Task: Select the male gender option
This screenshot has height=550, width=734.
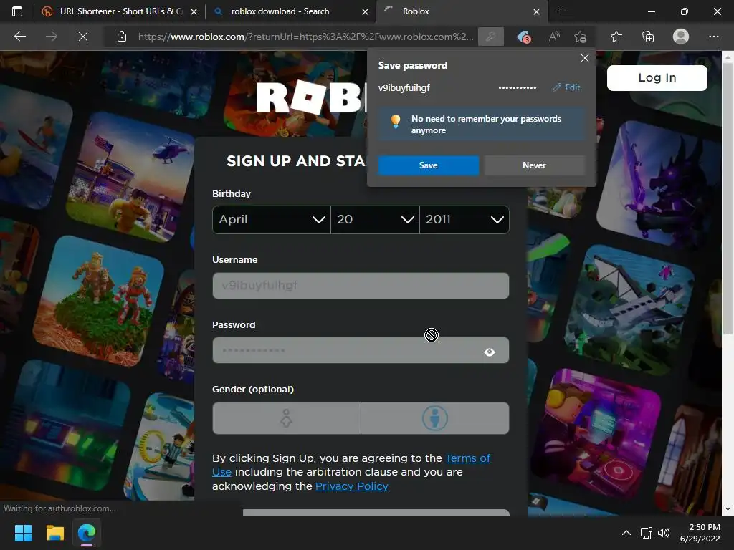Action: click(x=435, y=418)
